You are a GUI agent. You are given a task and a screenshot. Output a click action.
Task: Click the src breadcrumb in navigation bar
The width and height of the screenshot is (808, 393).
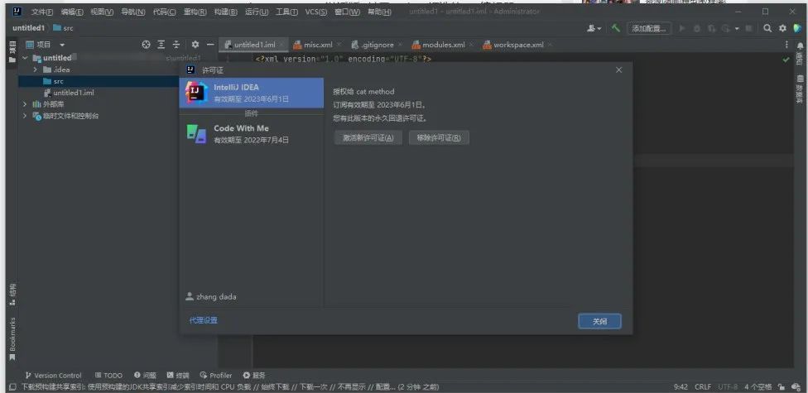64,28
